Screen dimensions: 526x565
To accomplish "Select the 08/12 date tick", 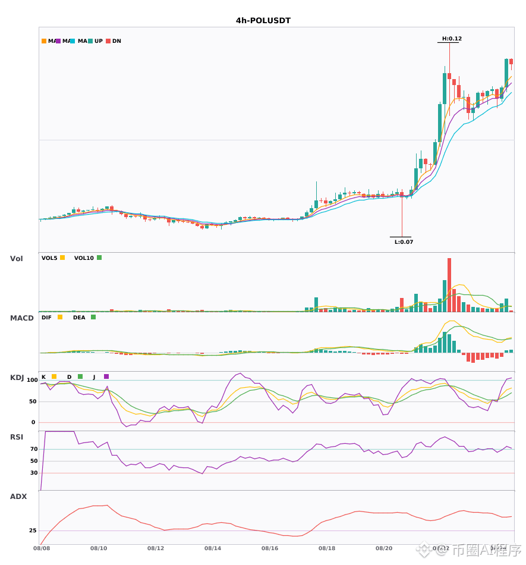I will click(x=156, y=548).
